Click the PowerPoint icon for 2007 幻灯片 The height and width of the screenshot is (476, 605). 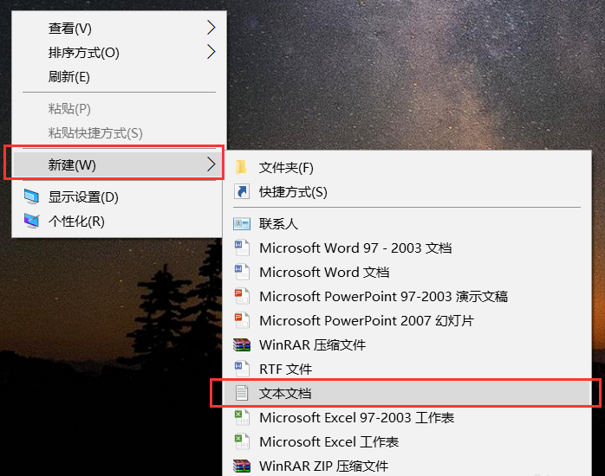[242, 320]
